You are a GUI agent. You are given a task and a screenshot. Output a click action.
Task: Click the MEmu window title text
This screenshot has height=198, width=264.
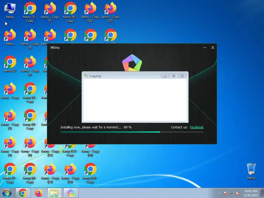click(x=55, y=48)
